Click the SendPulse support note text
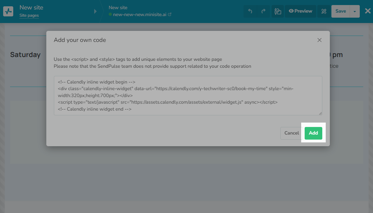This screenshot has width=373, height=213. [x=152, y=66]
